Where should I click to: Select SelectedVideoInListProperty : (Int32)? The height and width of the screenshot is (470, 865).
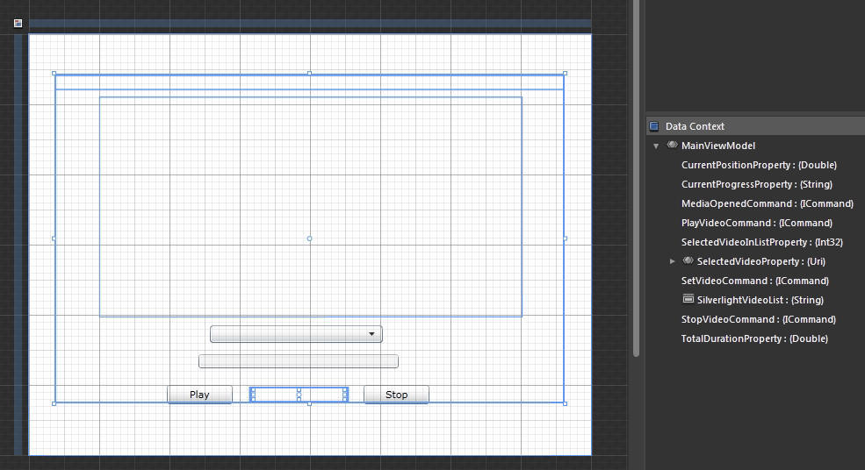point(762,242)
